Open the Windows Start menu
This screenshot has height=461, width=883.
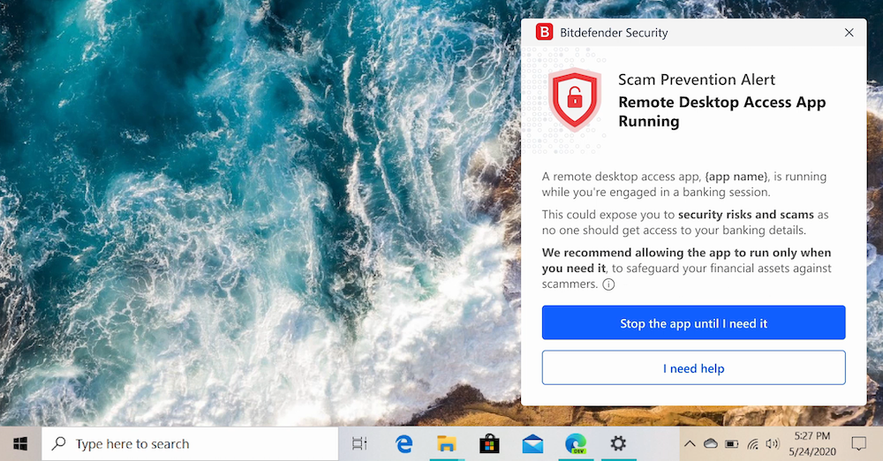tap(19, 443)
